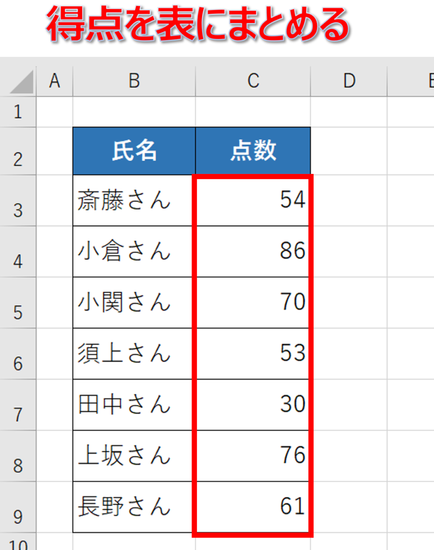Screen dimensions: 434x550
Task: Select the score cell with 70
Action: pyautogui.click(x=253, y=302)
